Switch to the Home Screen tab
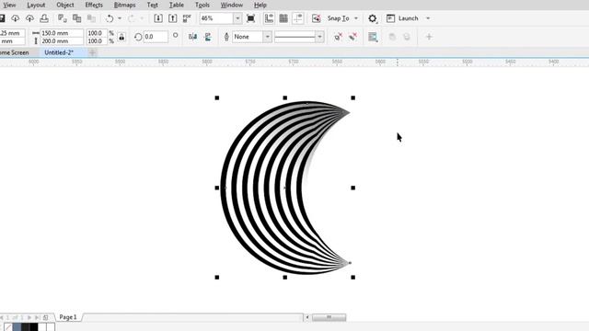Image resolution: width=589 pixels, height=331 pixels. pyautogui.click(x=15, y=52)
